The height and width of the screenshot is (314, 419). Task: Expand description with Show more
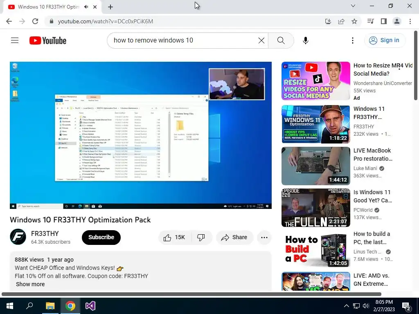tap(30, 284)
